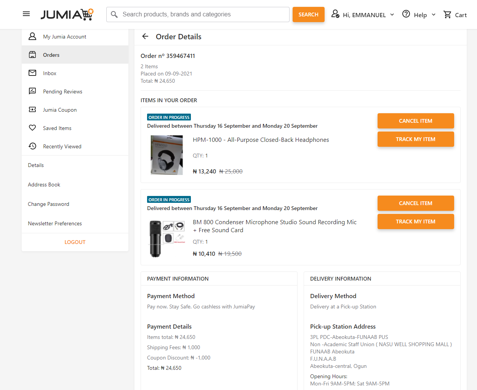Open Pending Reviews from the sidebar

[x=75, y=91]
